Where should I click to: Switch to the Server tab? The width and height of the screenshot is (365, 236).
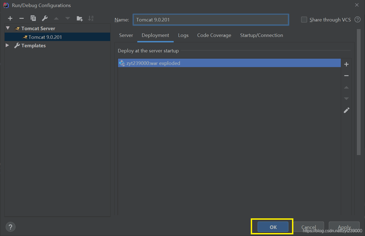coord(126,35)
